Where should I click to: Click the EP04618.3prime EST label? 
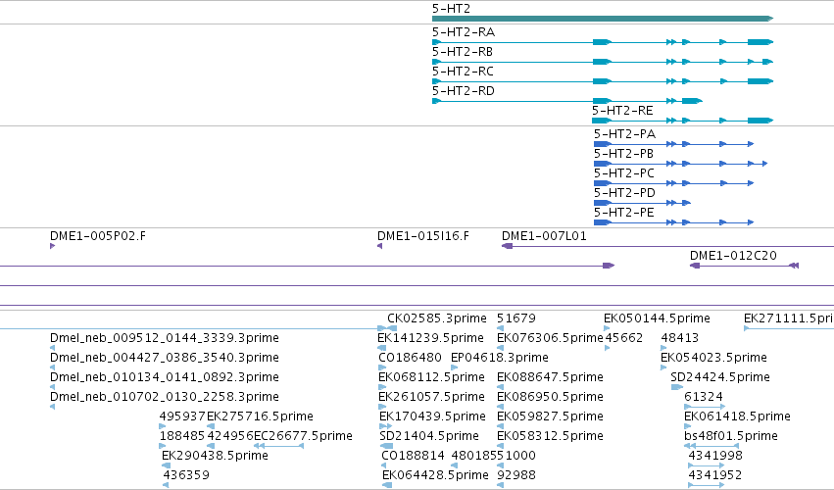click(500, 358)
